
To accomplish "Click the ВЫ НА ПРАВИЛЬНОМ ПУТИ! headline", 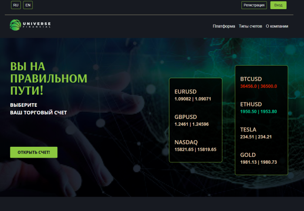I will click(x=49, y=79).
